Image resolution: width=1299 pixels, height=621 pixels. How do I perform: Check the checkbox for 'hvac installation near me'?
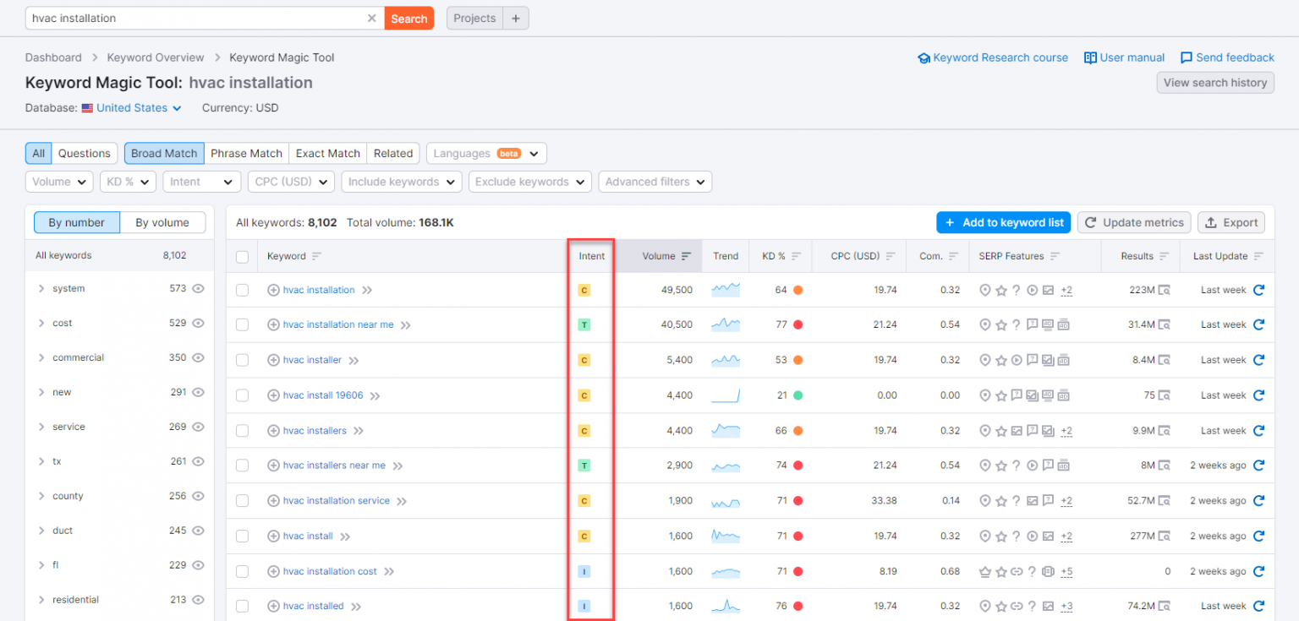tap(243, 324)
